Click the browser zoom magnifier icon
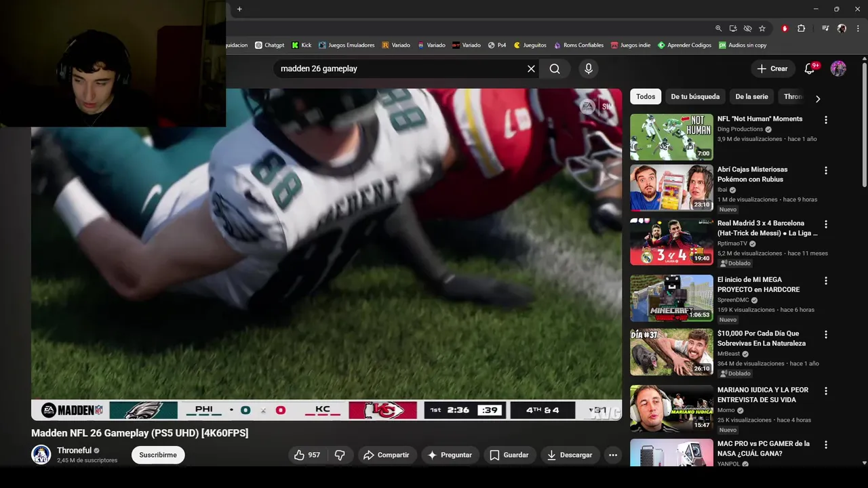This screenshot has width=868, height=488. (718, 28)
